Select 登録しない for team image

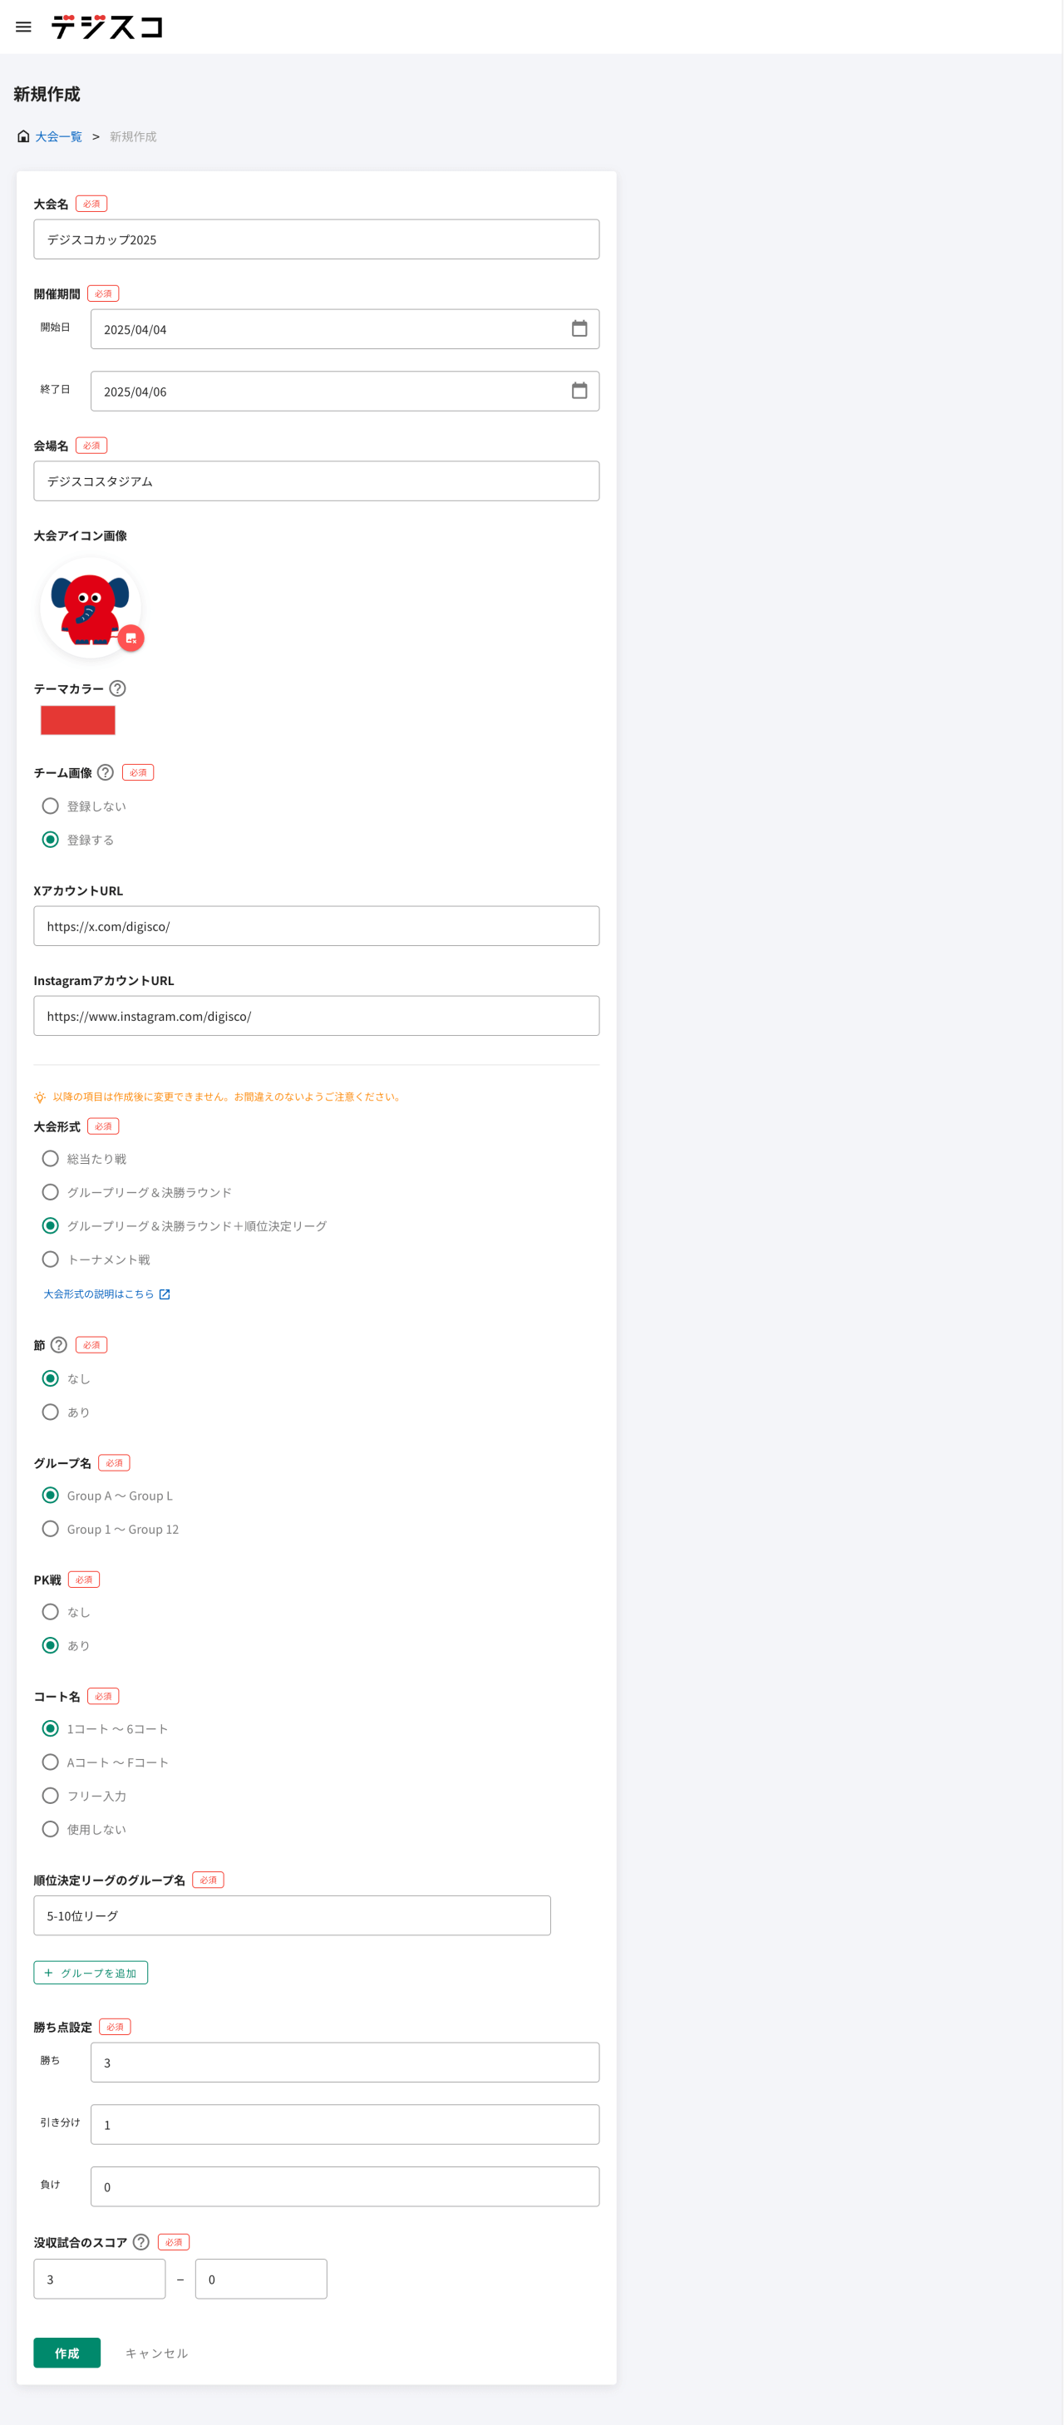[51, 806]
